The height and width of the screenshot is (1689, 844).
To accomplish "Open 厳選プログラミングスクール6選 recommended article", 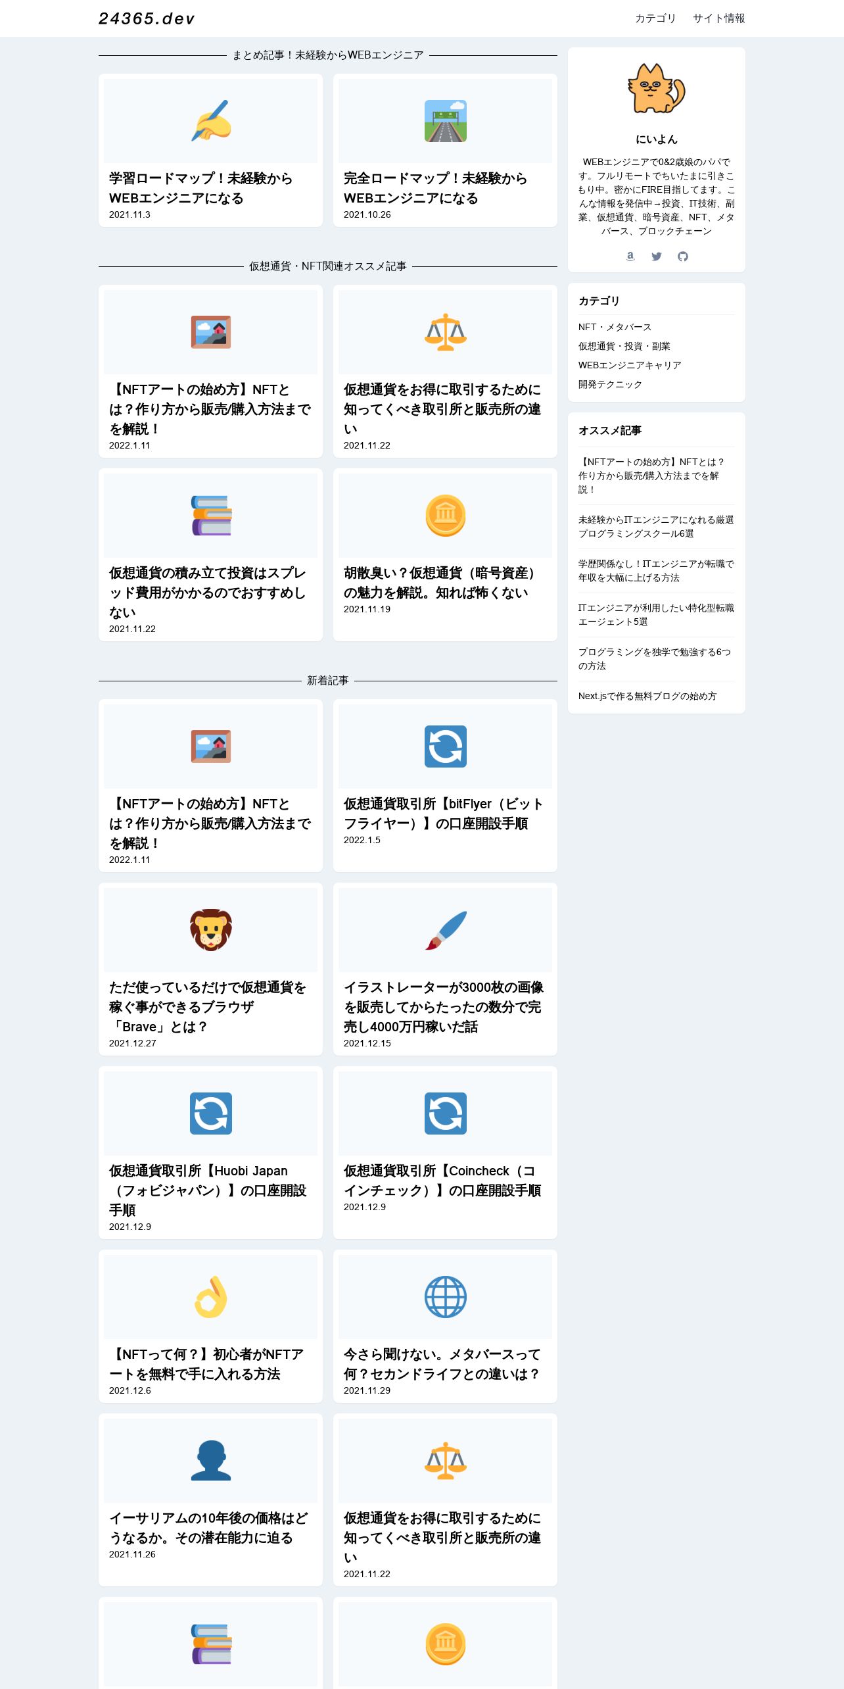I will pyautogui.click(x=656, y=527).
